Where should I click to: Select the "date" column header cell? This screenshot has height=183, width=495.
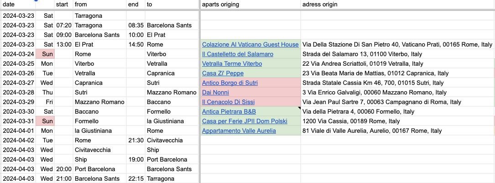[17, 5]
